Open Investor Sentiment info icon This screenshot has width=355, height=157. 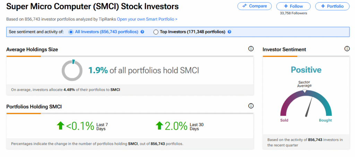tap(347, 49)
